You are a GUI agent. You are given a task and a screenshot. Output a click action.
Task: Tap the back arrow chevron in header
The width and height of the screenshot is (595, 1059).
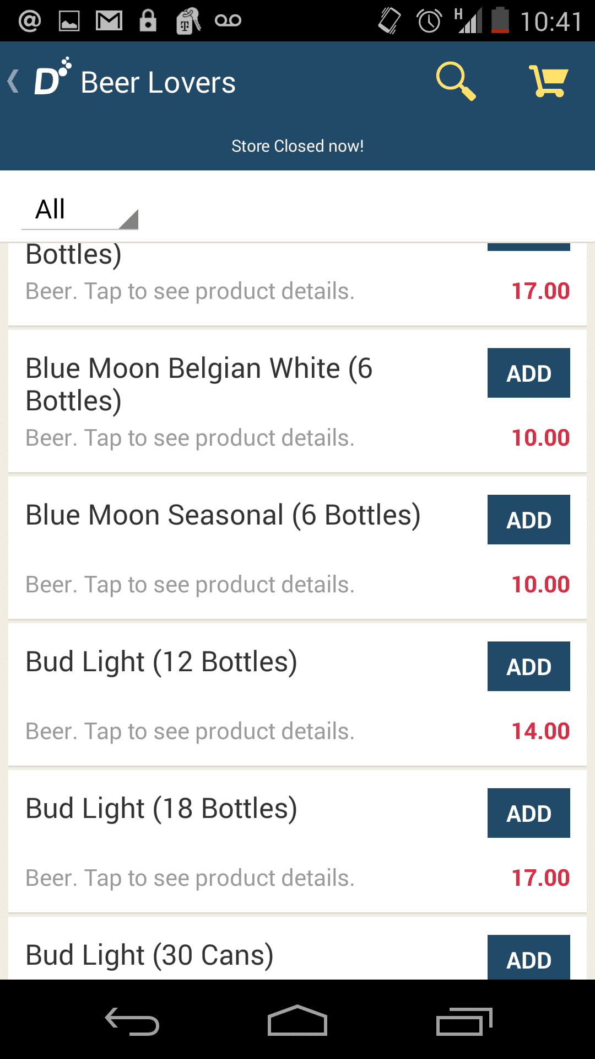(x=13, y=82)
